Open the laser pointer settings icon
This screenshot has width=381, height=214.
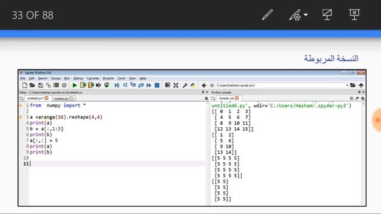295,15
